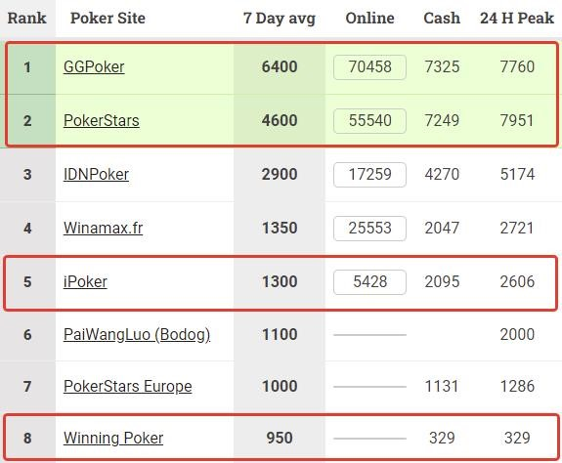This screenshot has width=562, height=463.
Task: Click Winamax.fr online count box 25553
Action: pyautogui.click(x=369, y=229)
